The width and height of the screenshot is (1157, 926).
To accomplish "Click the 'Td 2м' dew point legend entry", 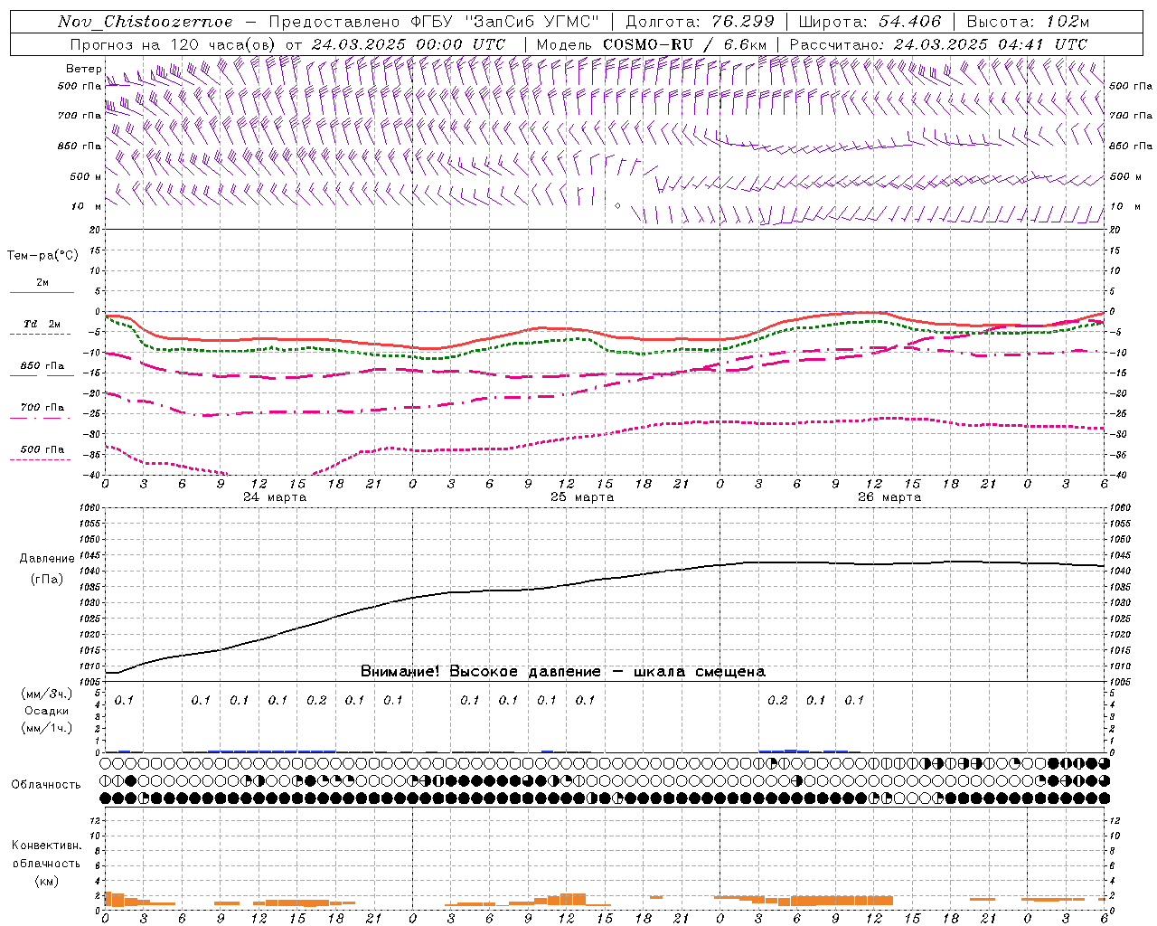I will coord(42,324).
